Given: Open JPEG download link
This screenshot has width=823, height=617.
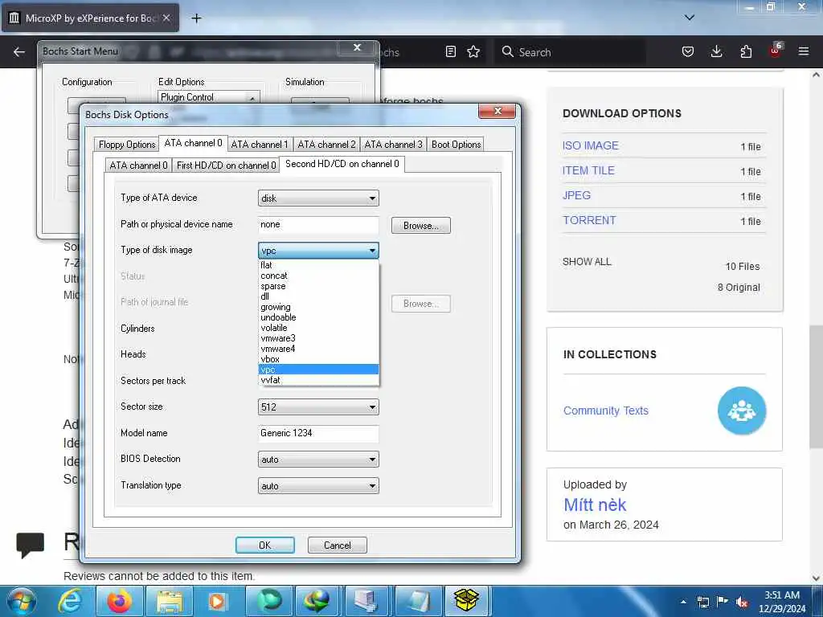Looking at the screenshot, I should pos(576,196).
